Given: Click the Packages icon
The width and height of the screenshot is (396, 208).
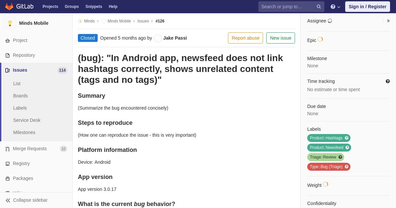Looking at the screenshot, I should tap(8, 179).
